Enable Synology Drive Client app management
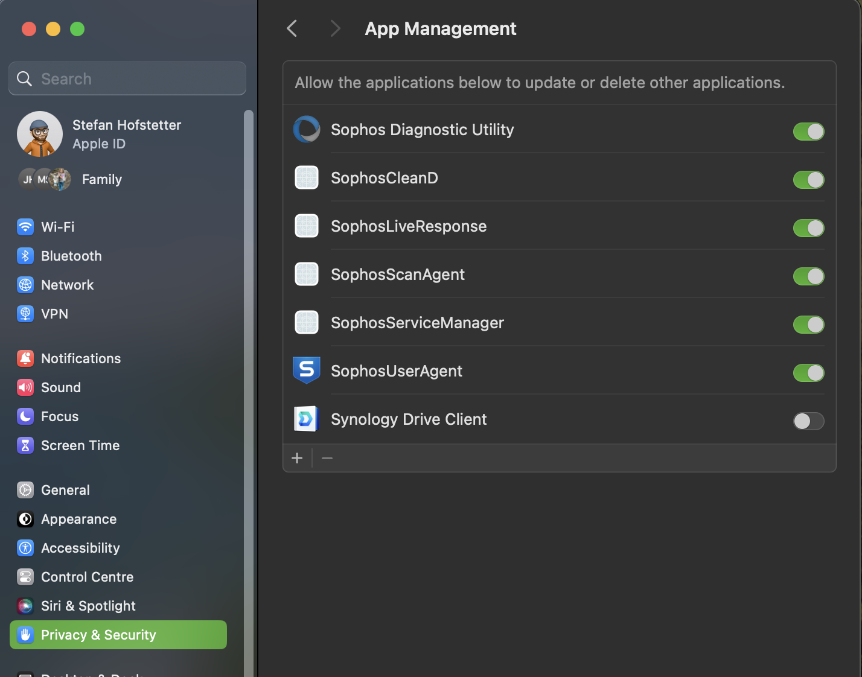 pos(808,421)
